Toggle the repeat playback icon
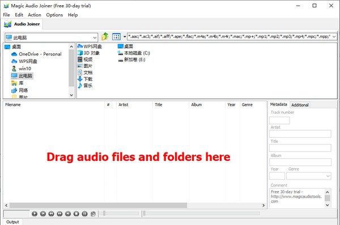This screenshot has height=225, width=340. point(93,214)
